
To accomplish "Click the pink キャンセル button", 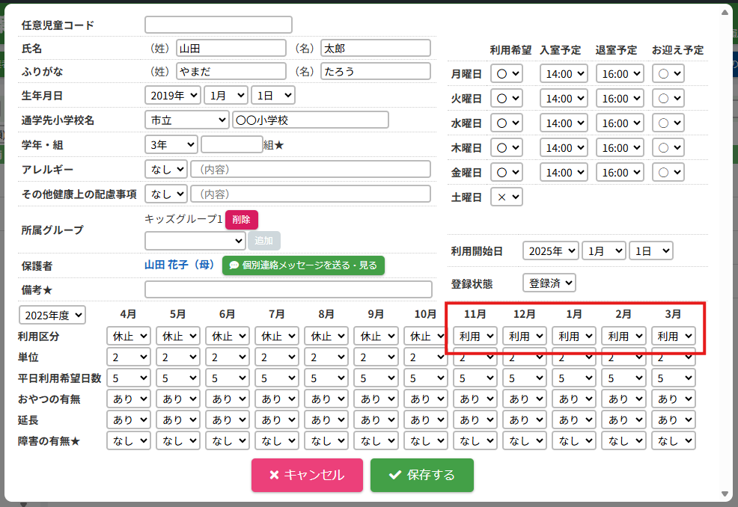I will [307, 475].
